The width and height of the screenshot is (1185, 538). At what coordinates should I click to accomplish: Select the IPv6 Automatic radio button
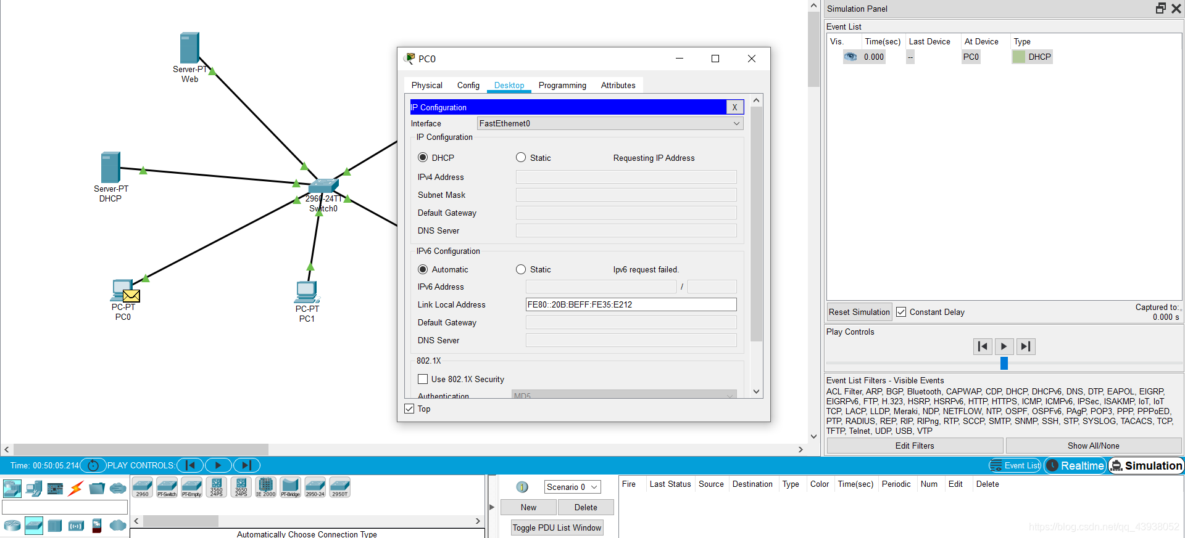pyautogui.click(x=423, y=269)
